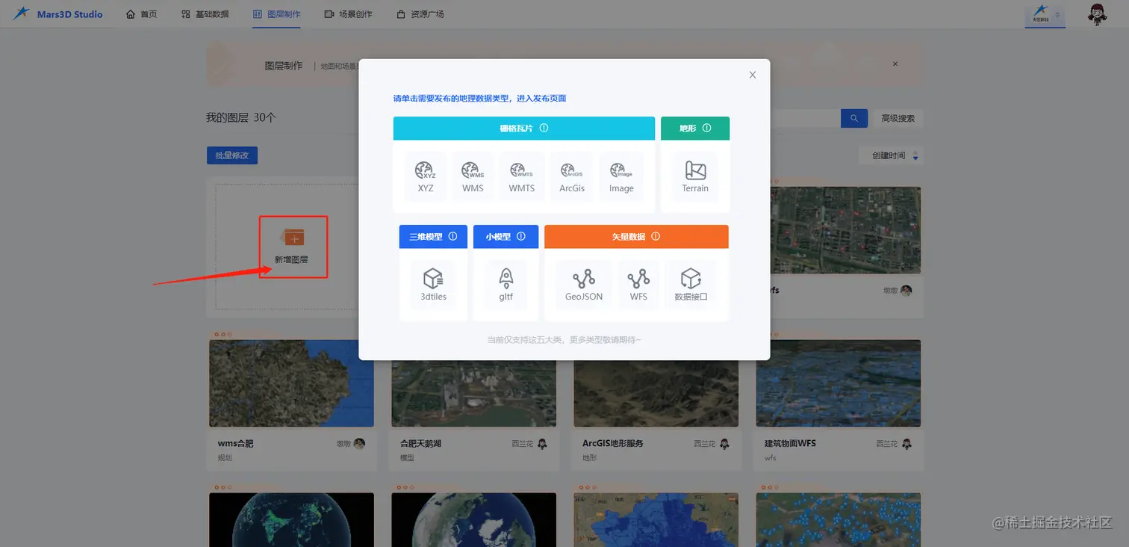Click the 我的图层 30个 heading
This screenshot has width=1129, height=547.
[x=241, y=117]
